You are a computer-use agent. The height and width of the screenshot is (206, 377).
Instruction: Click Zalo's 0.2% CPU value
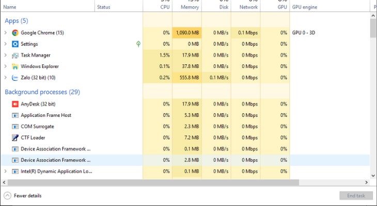pos(164,77)
